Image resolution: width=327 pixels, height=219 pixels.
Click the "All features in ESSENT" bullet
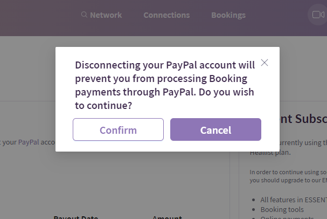click(294, 199)
